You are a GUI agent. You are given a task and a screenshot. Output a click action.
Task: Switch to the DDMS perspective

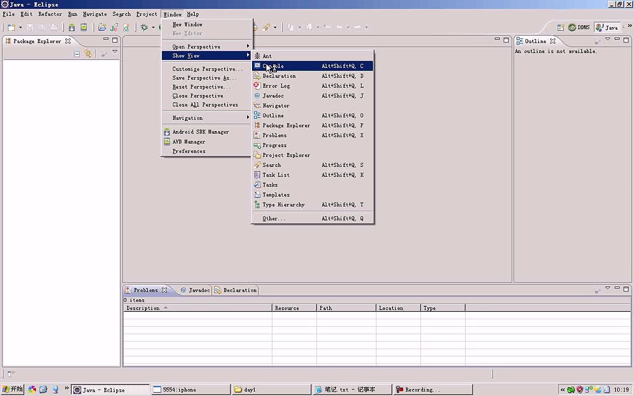579,28
